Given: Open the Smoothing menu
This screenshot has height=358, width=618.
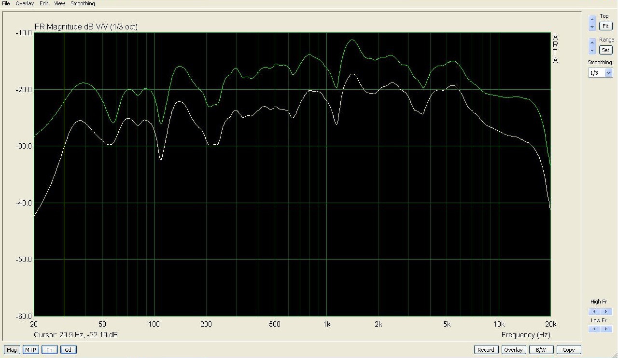Looking at the screenshot, I should click(83, 3).
